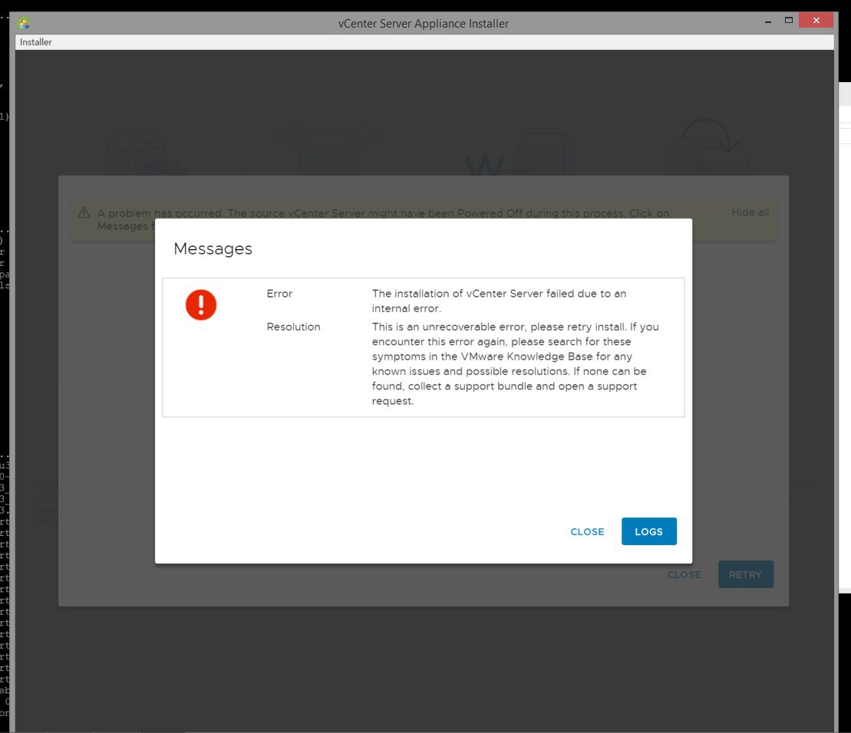Click the dimmed CLOSE button beside RETRY
Image resolution: width=851 pixels, height=733 pixels.
[x=684, y=575]
